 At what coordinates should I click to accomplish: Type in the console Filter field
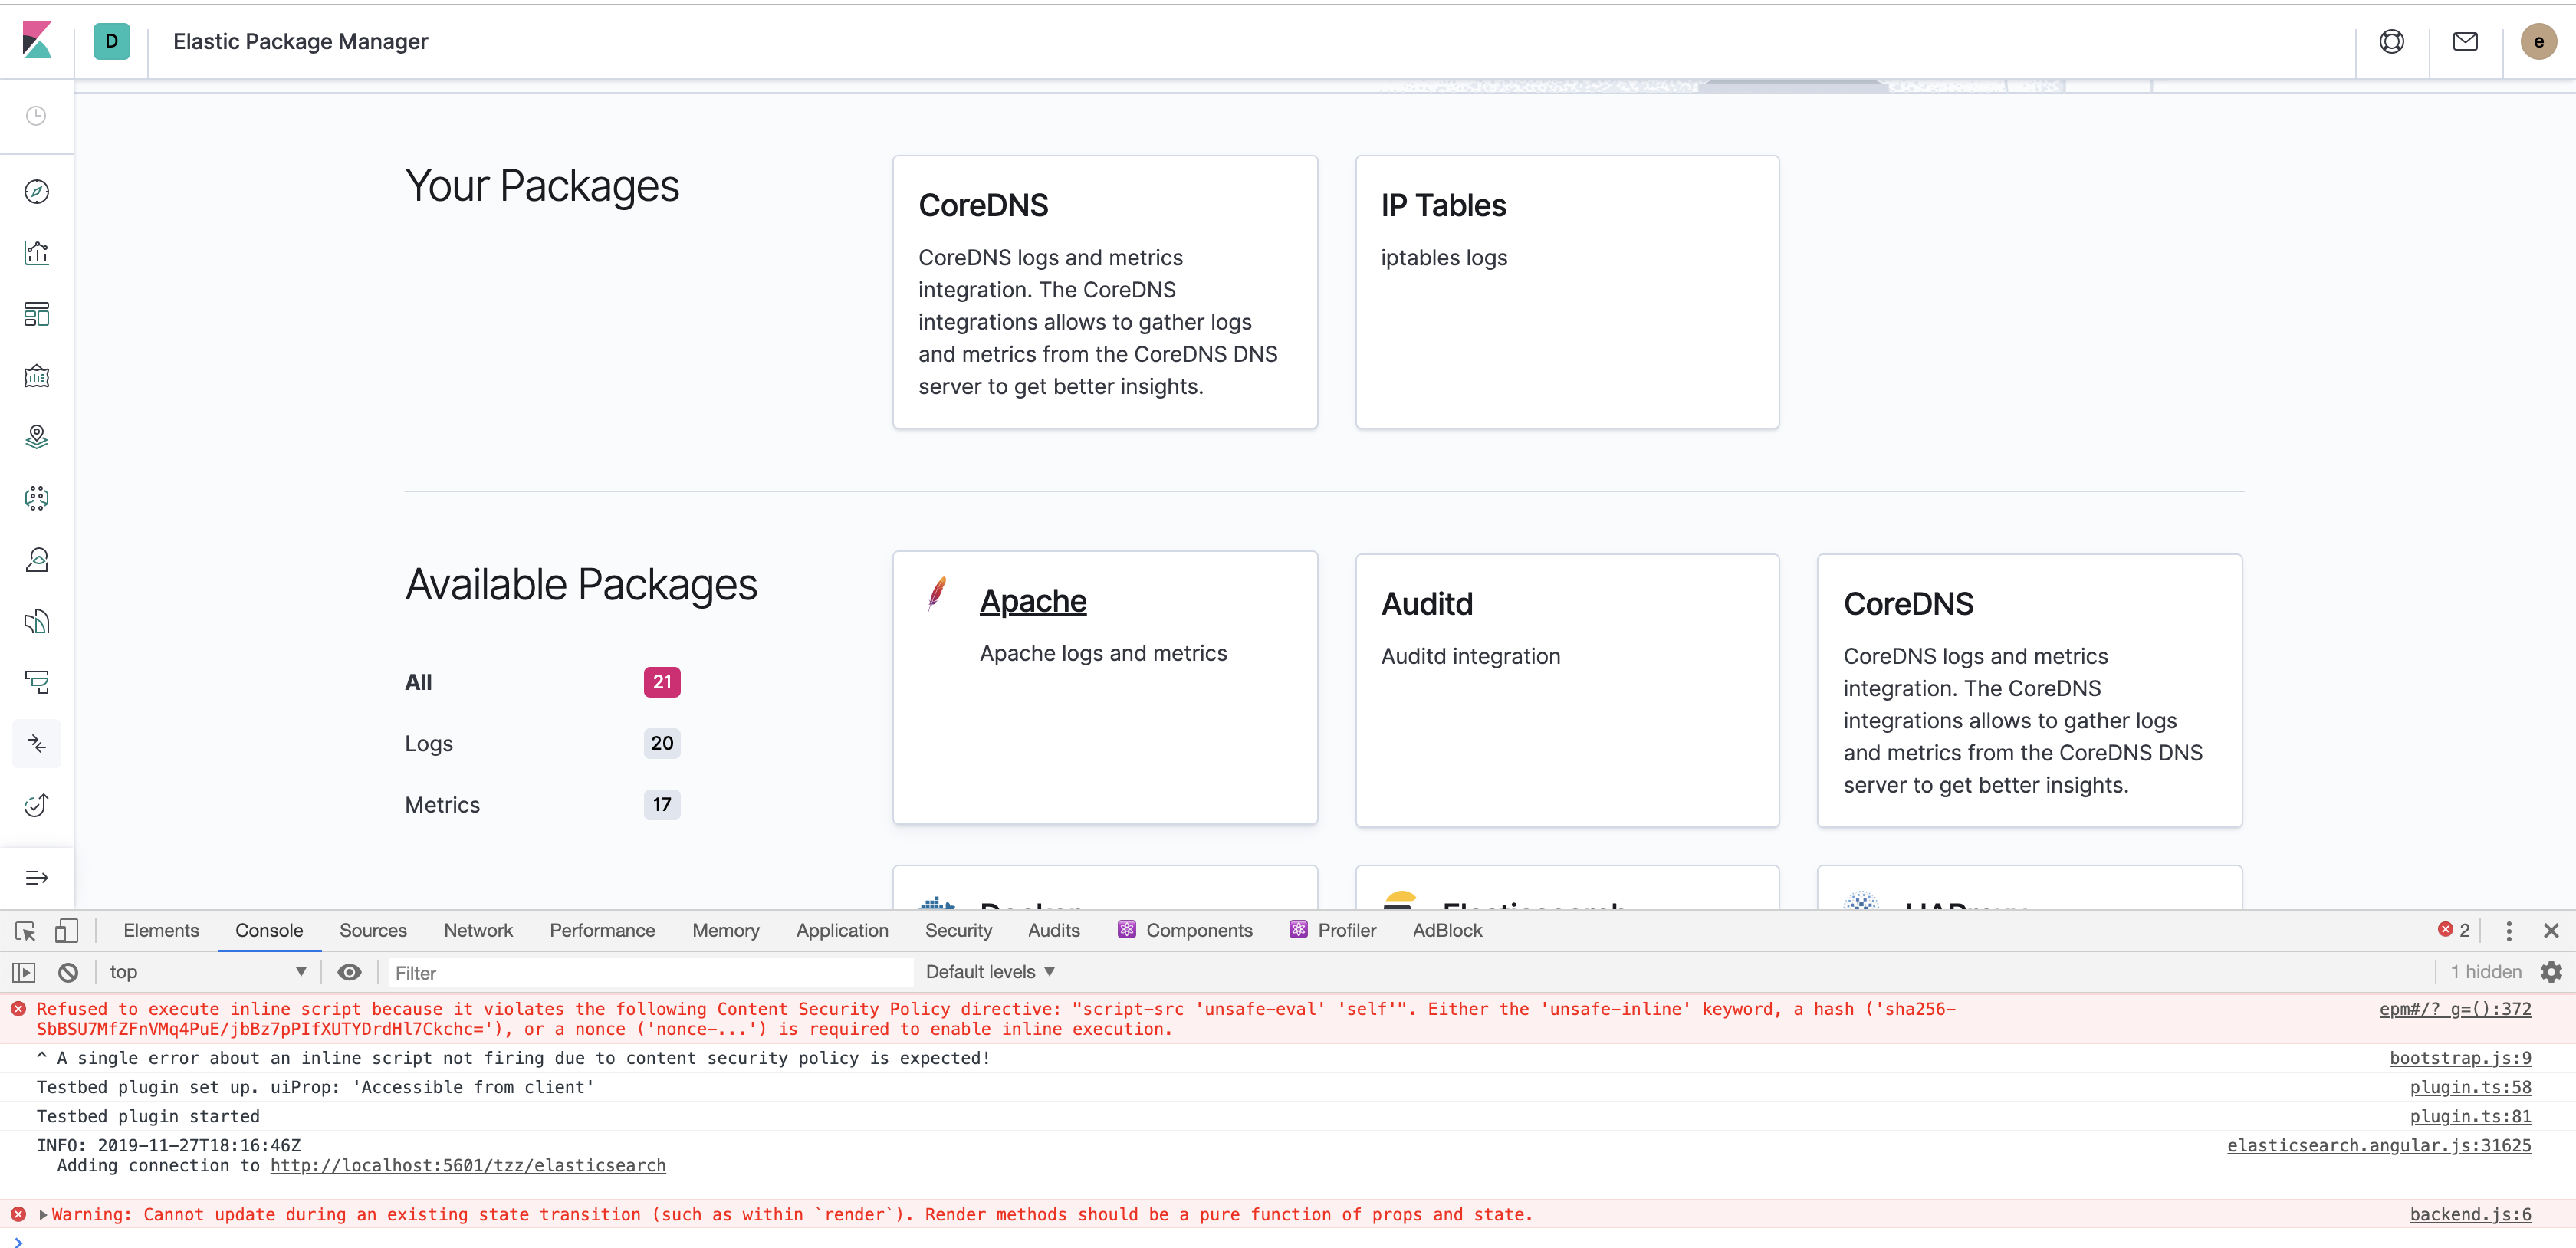650,971
